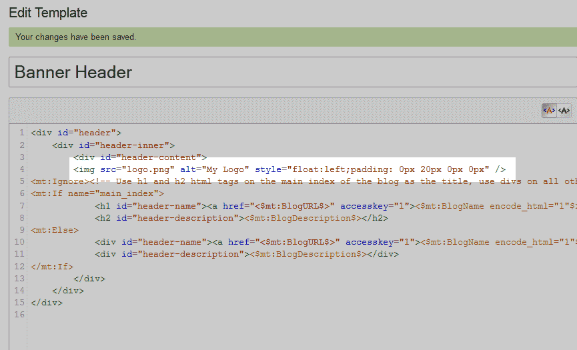This screenshot has height=350, width=577.
Task: Place cursor in <div id="header"> line
Action: (x=76, y=133)
